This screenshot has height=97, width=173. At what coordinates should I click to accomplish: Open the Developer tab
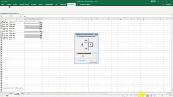click(x=63, y=4)
